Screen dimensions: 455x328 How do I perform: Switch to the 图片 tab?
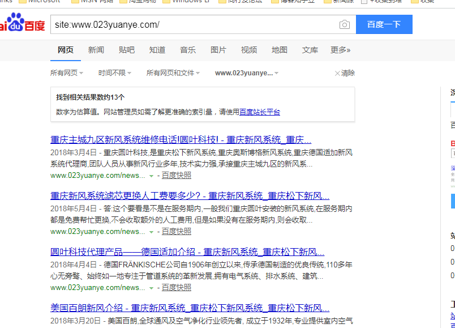(218, 50)
